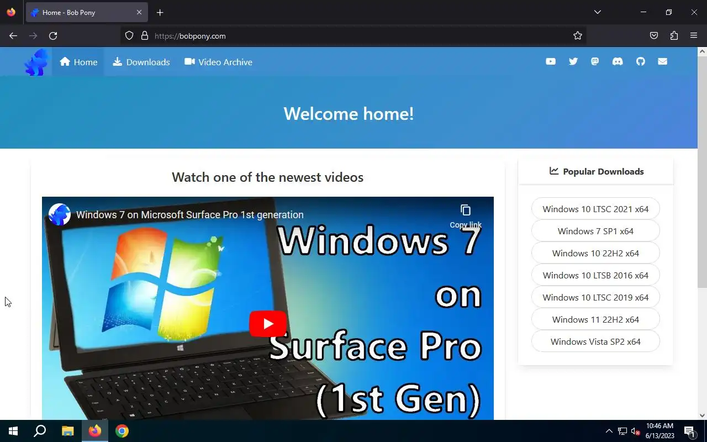Click the Firefox View icon left of the tabs

click(x=11, y=12)
